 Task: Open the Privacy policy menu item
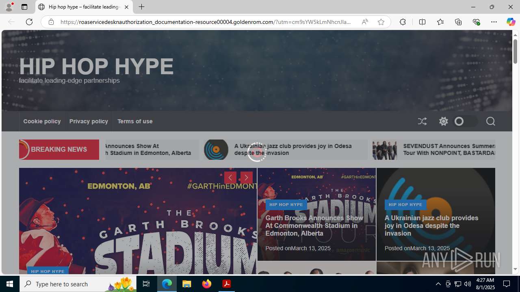click(x=89, y=121)
